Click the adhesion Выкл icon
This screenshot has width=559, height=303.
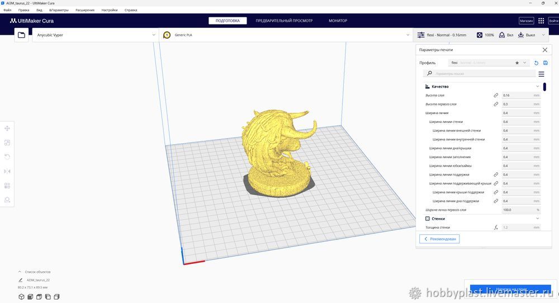click(521, 35)
